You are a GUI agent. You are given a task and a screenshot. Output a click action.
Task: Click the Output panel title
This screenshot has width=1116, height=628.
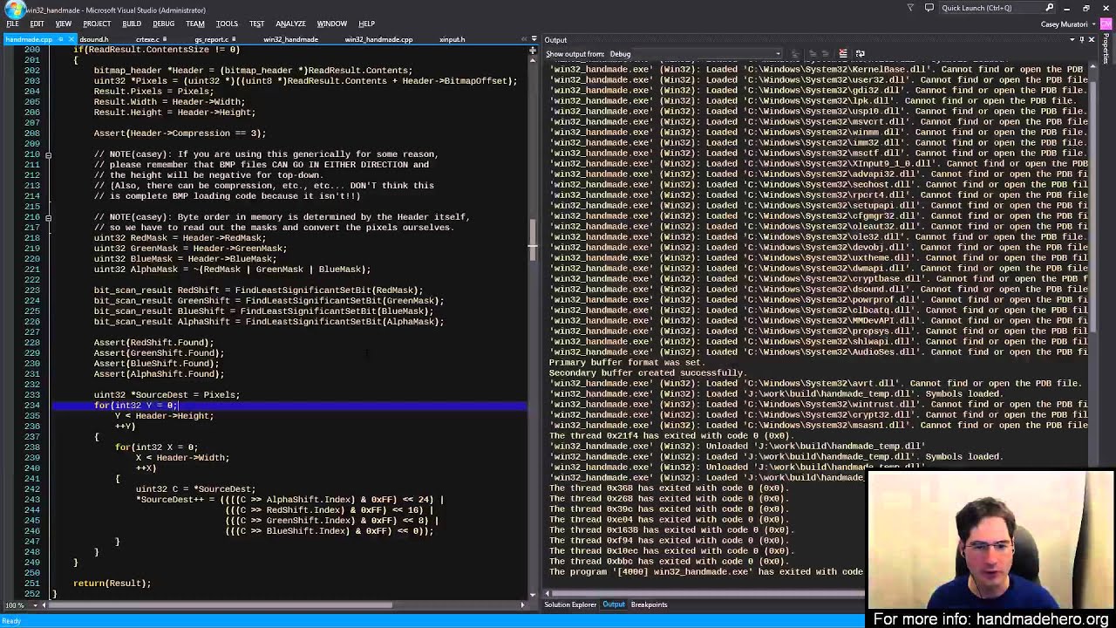click(x=555, y=40)
